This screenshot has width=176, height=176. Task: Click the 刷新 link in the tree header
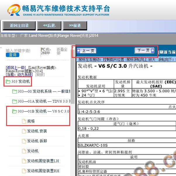pos(40,75)
